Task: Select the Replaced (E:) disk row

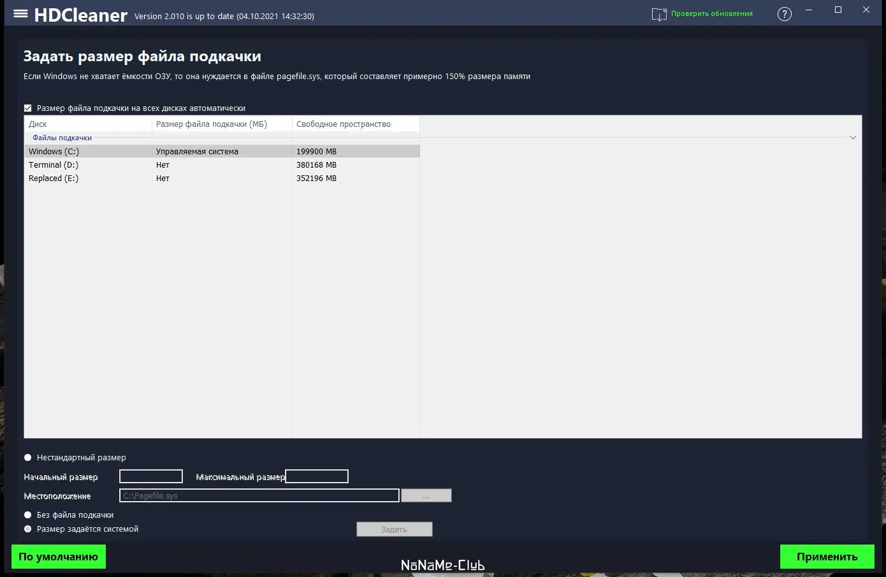Action: click(x=222, y=179)
